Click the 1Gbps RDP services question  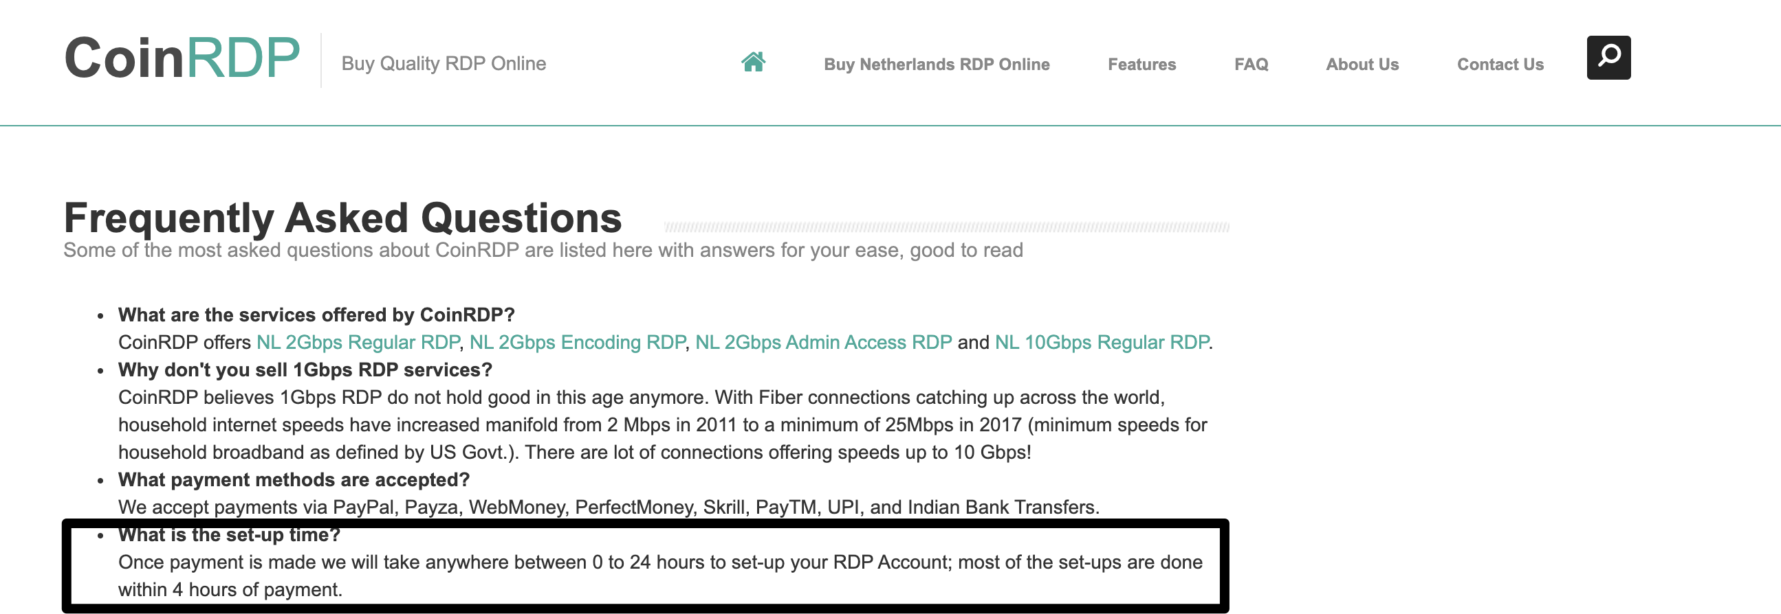point(305,370)
